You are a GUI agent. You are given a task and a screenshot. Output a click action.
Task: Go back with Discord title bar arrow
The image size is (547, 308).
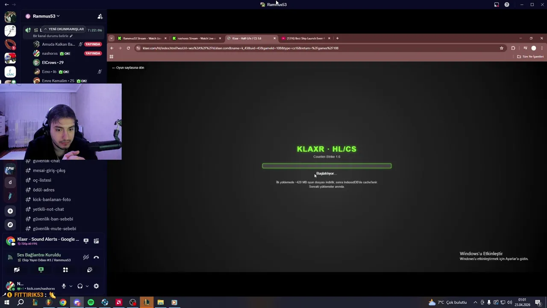coord(6,5)
